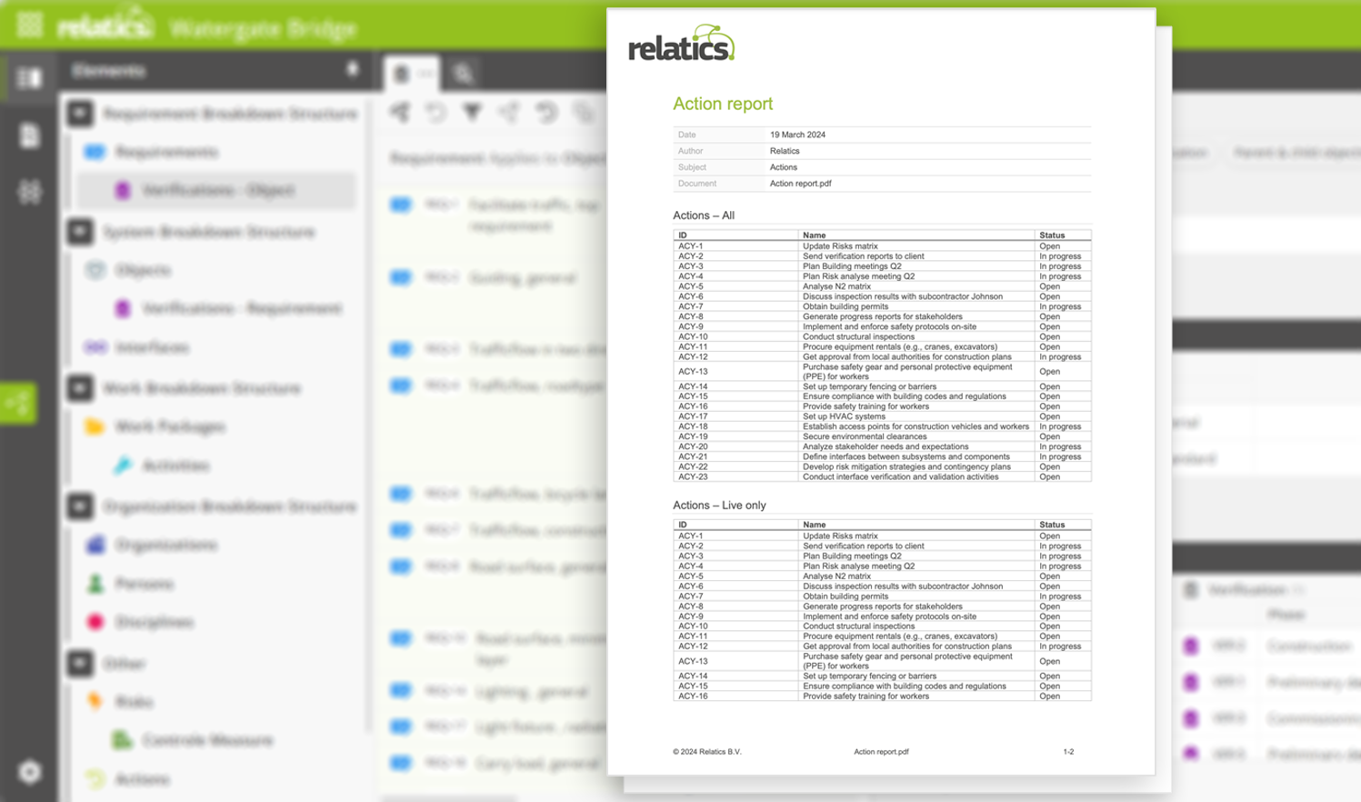Toggle the pin on the Elements panel
The image size is (1361, 802).
(355, 70)
